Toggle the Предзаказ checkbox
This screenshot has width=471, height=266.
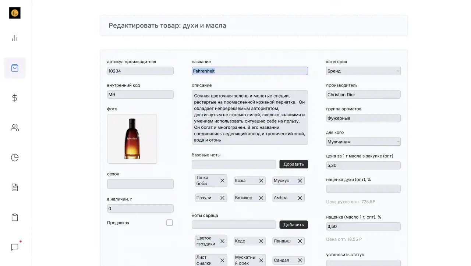170,223
